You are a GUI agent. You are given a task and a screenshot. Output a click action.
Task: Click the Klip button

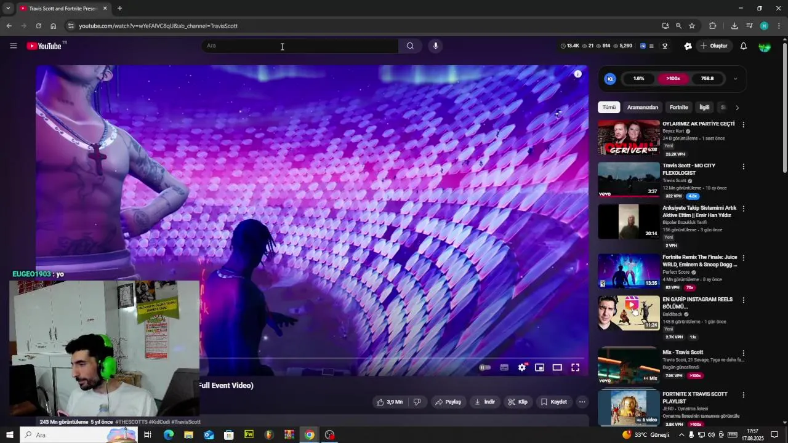tap(518, 402)
